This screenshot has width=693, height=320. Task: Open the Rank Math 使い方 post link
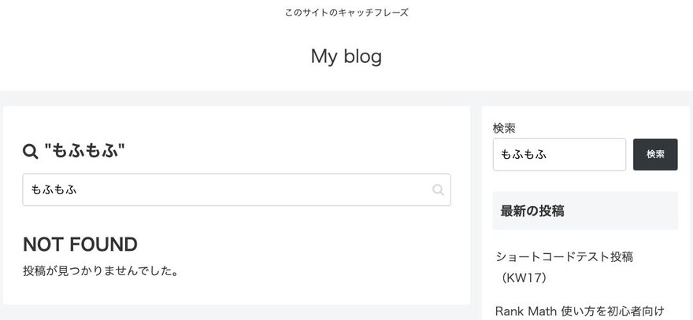(x=580, y=311)
